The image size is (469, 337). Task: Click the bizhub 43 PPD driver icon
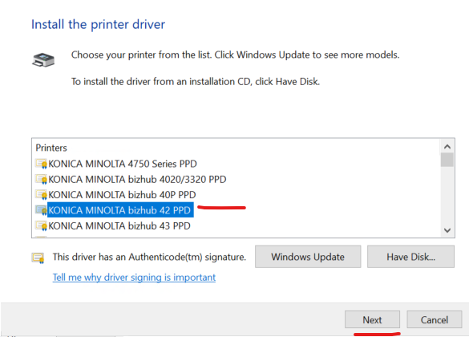click(41, 225)
